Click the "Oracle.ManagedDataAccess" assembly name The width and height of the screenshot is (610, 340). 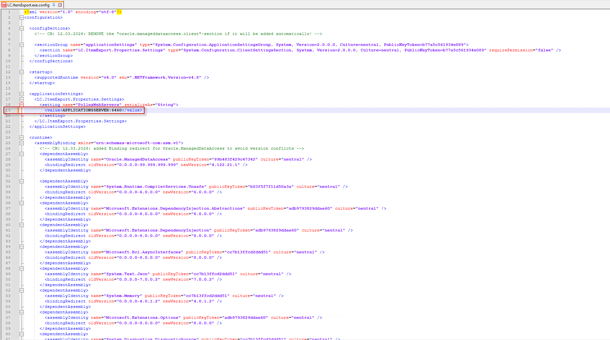(x=137, y=159)
